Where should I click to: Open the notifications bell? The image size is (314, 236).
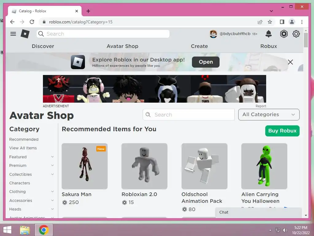(x=269, y=34)
